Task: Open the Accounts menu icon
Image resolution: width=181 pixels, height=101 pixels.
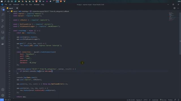Action: [x=3, y=89]
